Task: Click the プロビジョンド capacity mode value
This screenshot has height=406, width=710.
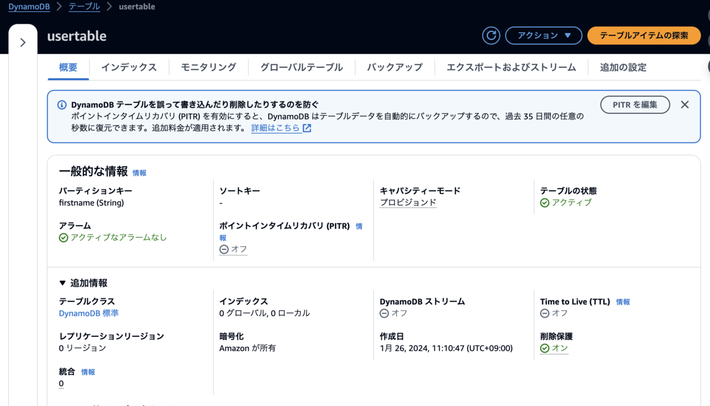Action: pyautogui.click(x=408, y=203)
